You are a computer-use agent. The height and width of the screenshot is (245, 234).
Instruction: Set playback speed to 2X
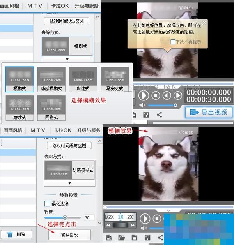(x=130, y=217)
